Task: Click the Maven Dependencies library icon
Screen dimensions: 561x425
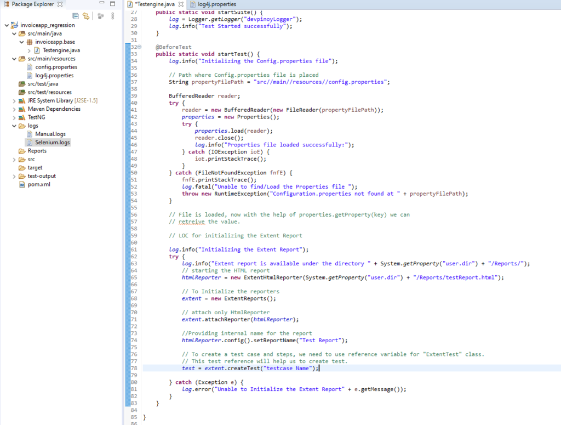Action: pos(22,109)
